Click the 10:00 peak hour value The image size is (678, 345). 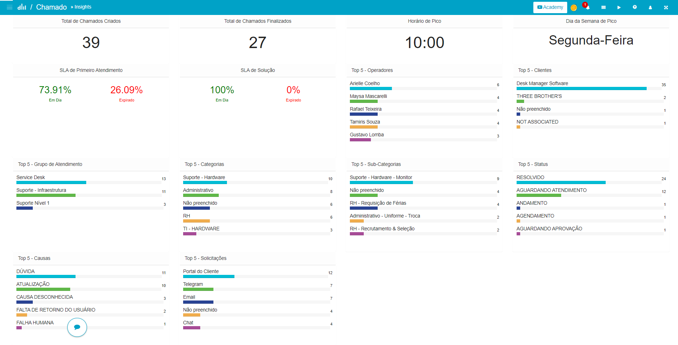coord(424,42)
